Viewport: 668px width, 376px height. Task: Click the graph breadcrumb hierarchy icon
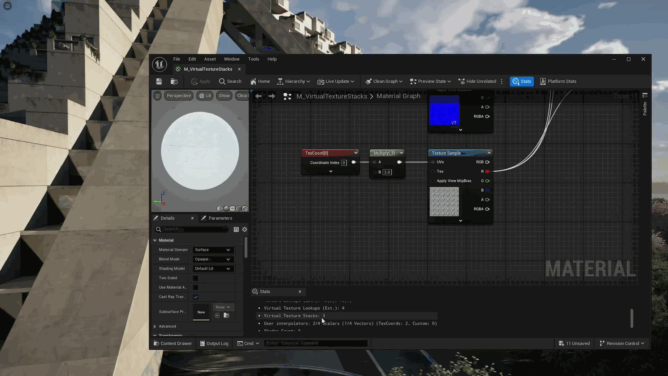point(287,96)
